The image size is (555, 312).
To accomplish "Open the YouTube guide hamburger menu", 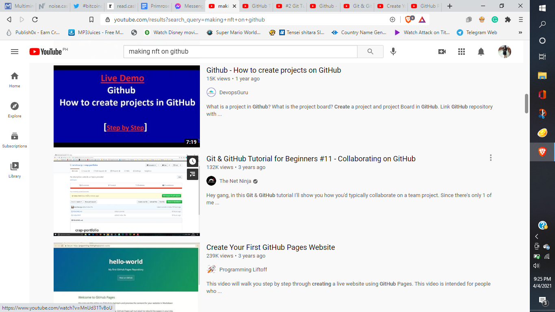I will coord(15,52).
